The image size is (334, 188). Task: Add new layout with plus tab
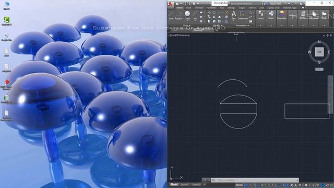pos(205,184)
